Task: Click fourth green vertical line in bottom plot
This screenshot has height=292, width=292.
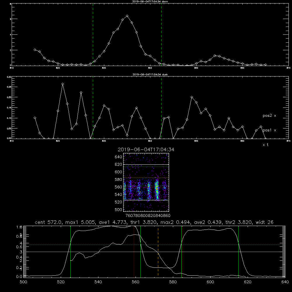Action: 238,251
